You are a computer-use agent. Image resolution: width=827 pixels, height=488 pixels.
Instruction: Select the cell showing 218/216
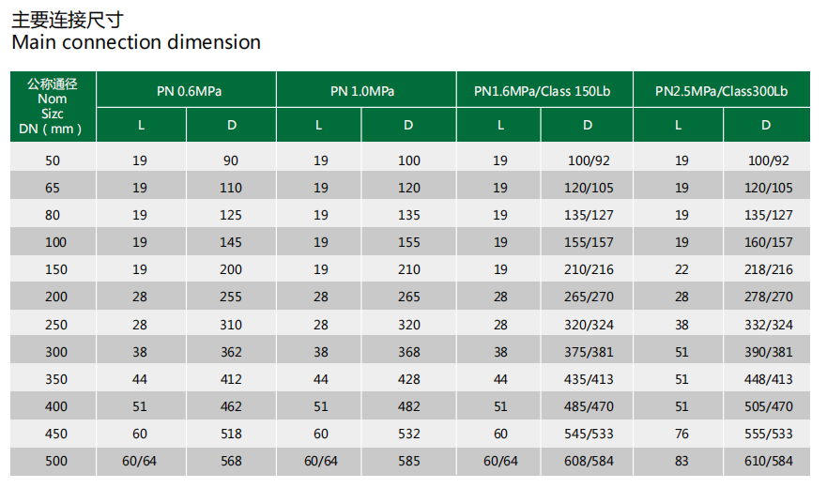point(767,269)
